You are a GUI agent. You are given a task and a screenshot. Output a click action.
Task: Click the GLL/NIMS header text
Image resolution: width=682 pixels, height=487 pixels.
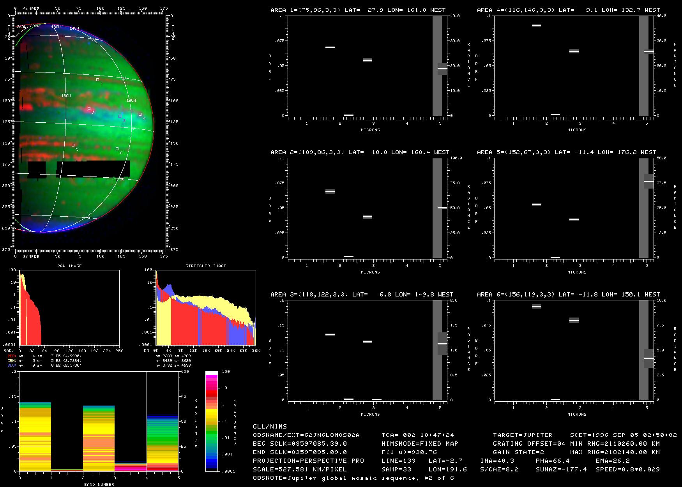click(270, 427)
